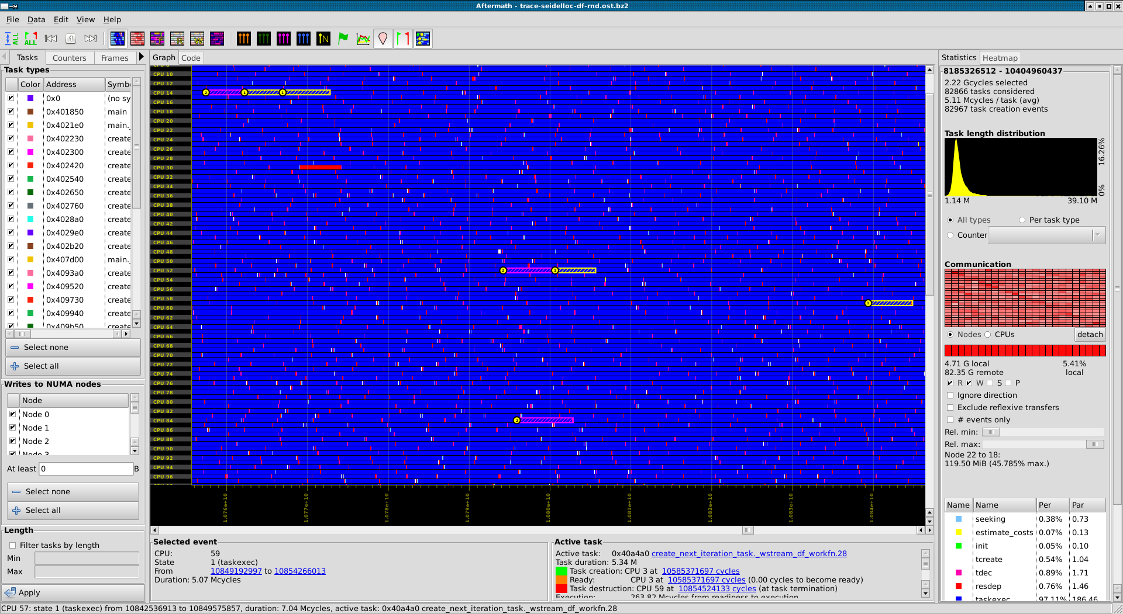This screenshot has height=614, width=1123.
Task: Select the NUMA read 'R' mode icon
Action: tap(177, 39)
